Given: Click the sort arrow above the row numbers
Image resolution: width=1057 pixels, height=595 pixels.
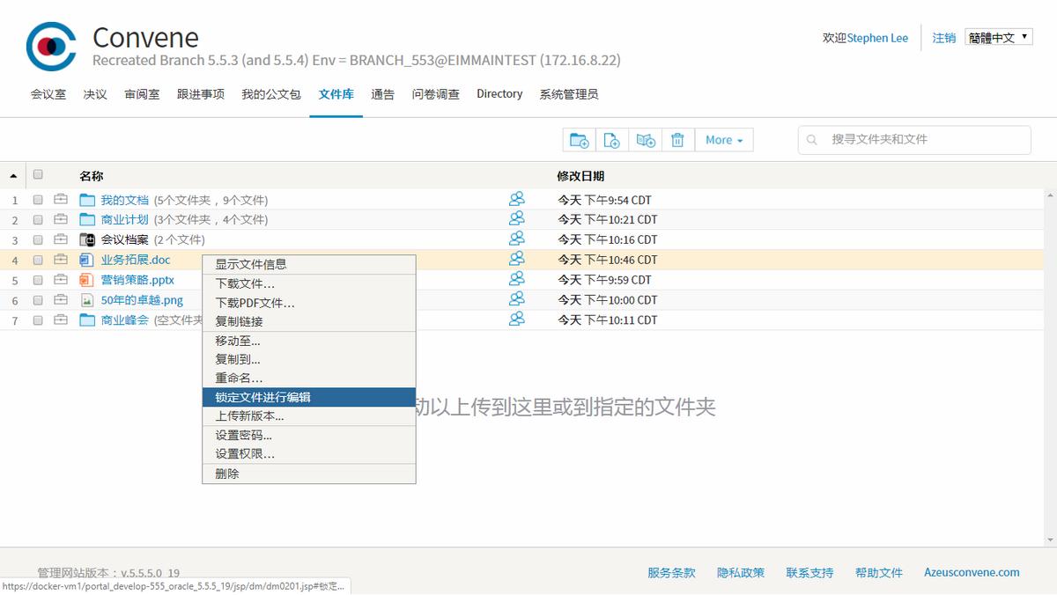Looking at the screenshot, I should point(12,174).
